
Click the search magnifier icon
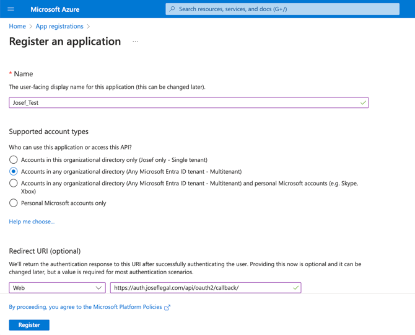pyautogui.click(x=173, y=9)
